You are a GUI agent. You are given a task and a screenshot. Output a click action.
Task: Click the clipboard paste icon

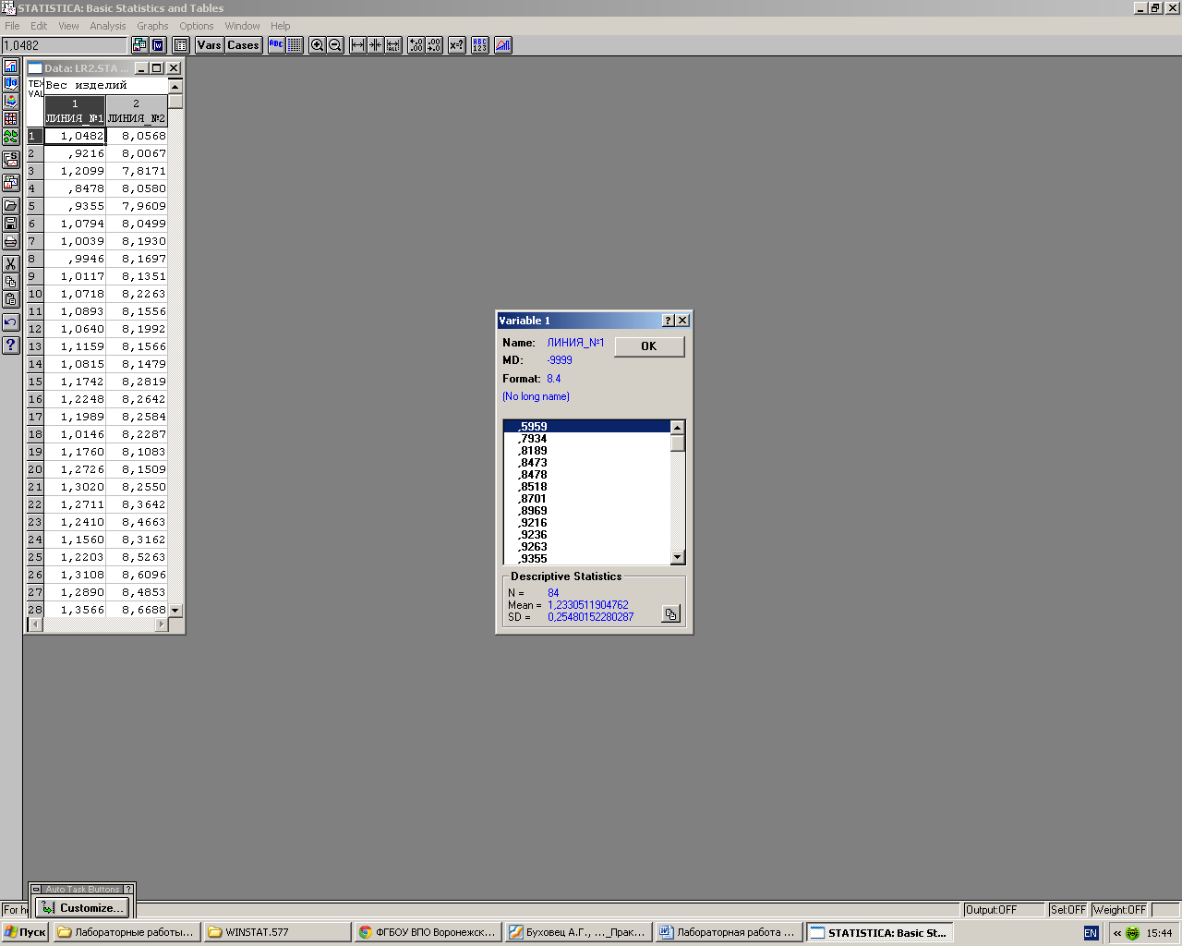[10, 299]
